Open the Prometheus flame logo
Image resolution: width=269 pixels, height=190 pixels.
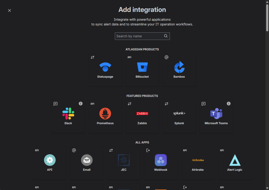coord(105,113)
